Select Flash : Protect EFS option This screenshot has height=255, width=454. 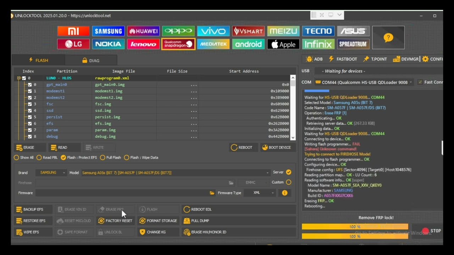79,158
